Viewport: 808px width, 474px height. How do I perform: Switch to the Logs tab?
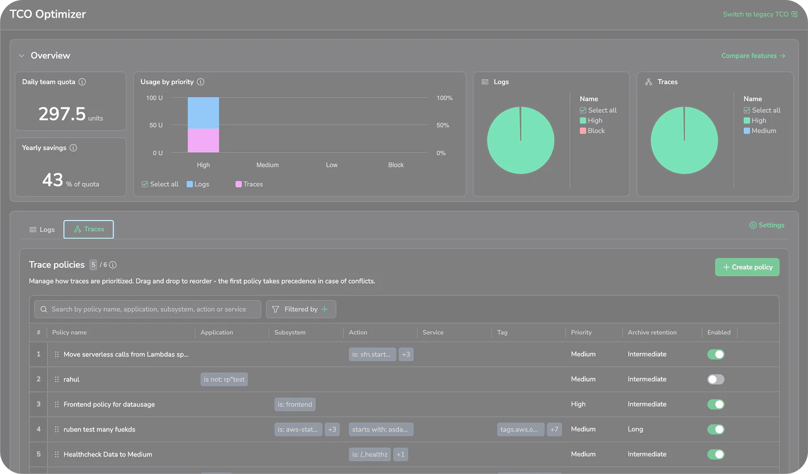(42, 230)
